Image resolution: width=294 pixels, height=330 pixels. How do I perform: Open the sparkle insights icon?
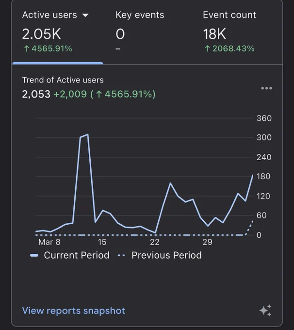coord(265,310)
